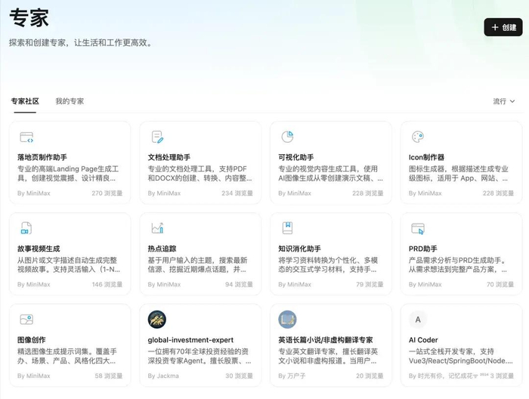Click the Icon制作器 palette icon
Image resolution: width=529 pixels, height=399 pixels.
[x=418, y=137]
